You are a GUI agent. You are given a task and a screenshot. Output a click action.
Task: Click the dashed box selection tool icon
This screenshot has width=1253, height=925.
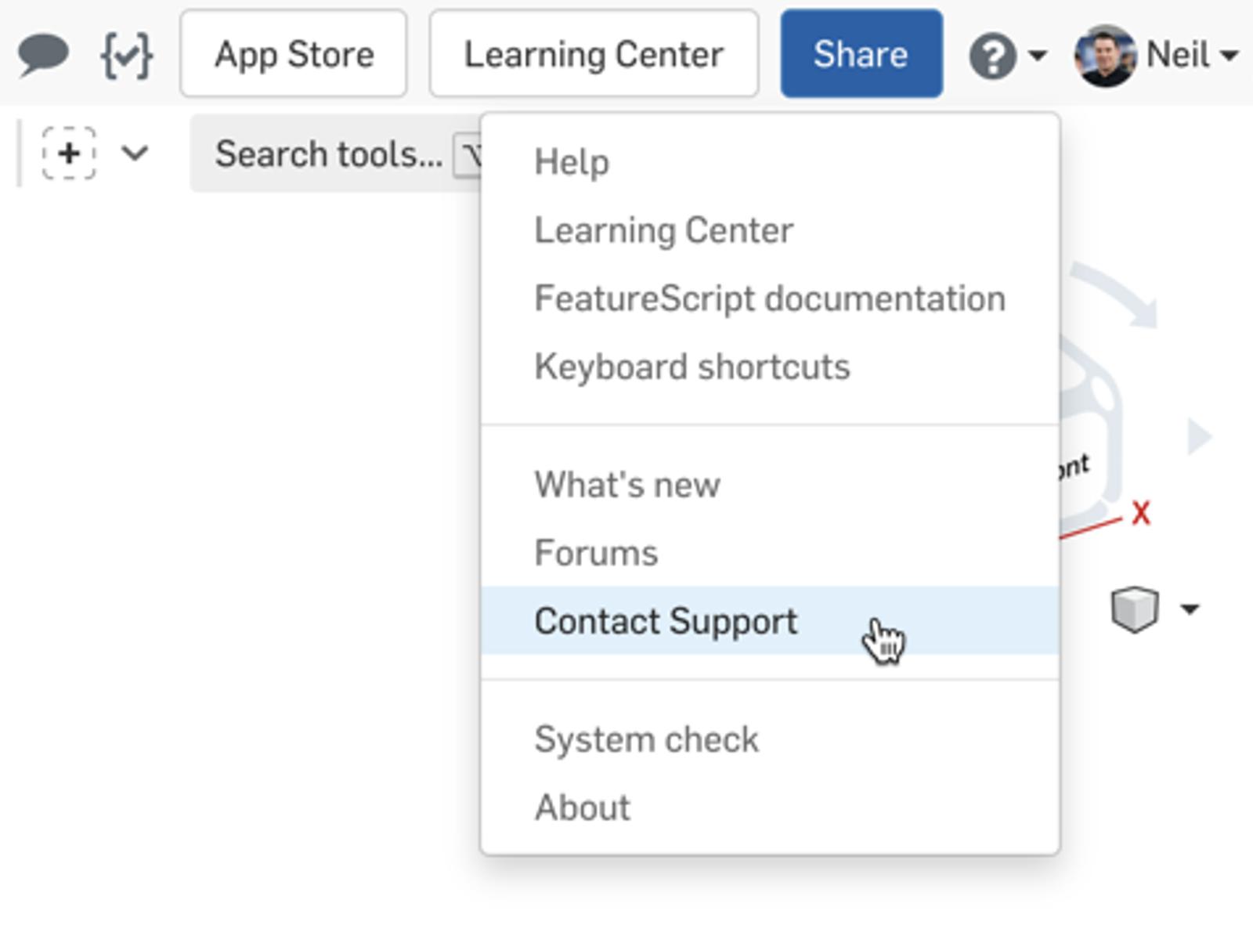point(69,154)
